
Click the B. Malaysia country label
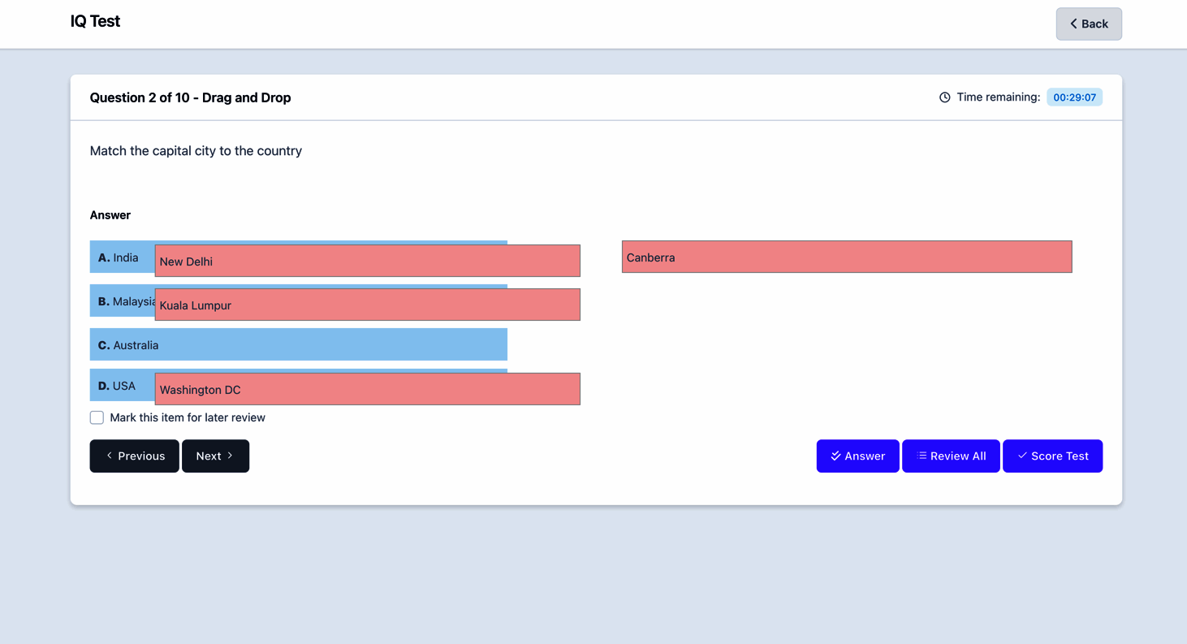click(127, 301)
